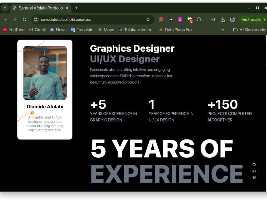Go back to previous page

[x=6, y=19]
